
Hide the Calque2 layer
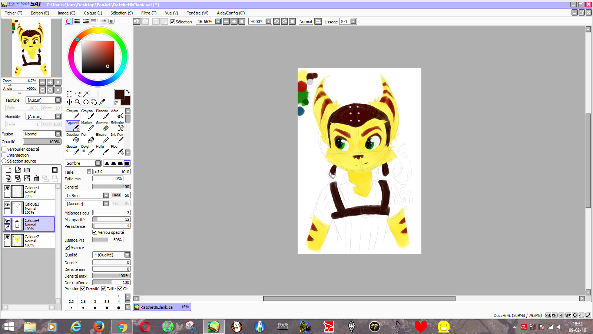(x=7, y=237)
